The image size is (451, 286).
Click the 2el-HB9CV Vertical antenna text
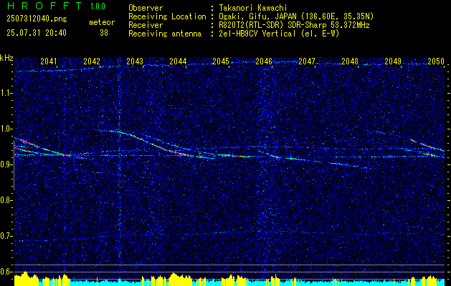(x=277, y=34)
